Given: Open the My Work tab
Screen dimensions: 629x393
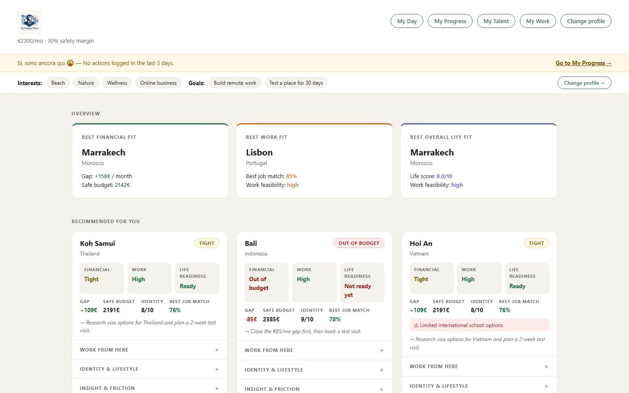Looking at the screenshot, I should tap(538, 21).
